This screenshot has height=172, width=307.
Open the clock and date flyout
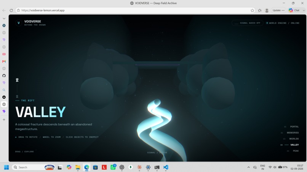point(297,167)
